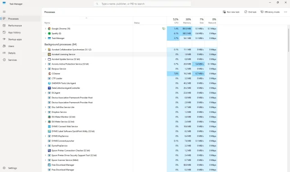Sort by the Name column header
Screen dimensions: 290x172
pos(87,21)
